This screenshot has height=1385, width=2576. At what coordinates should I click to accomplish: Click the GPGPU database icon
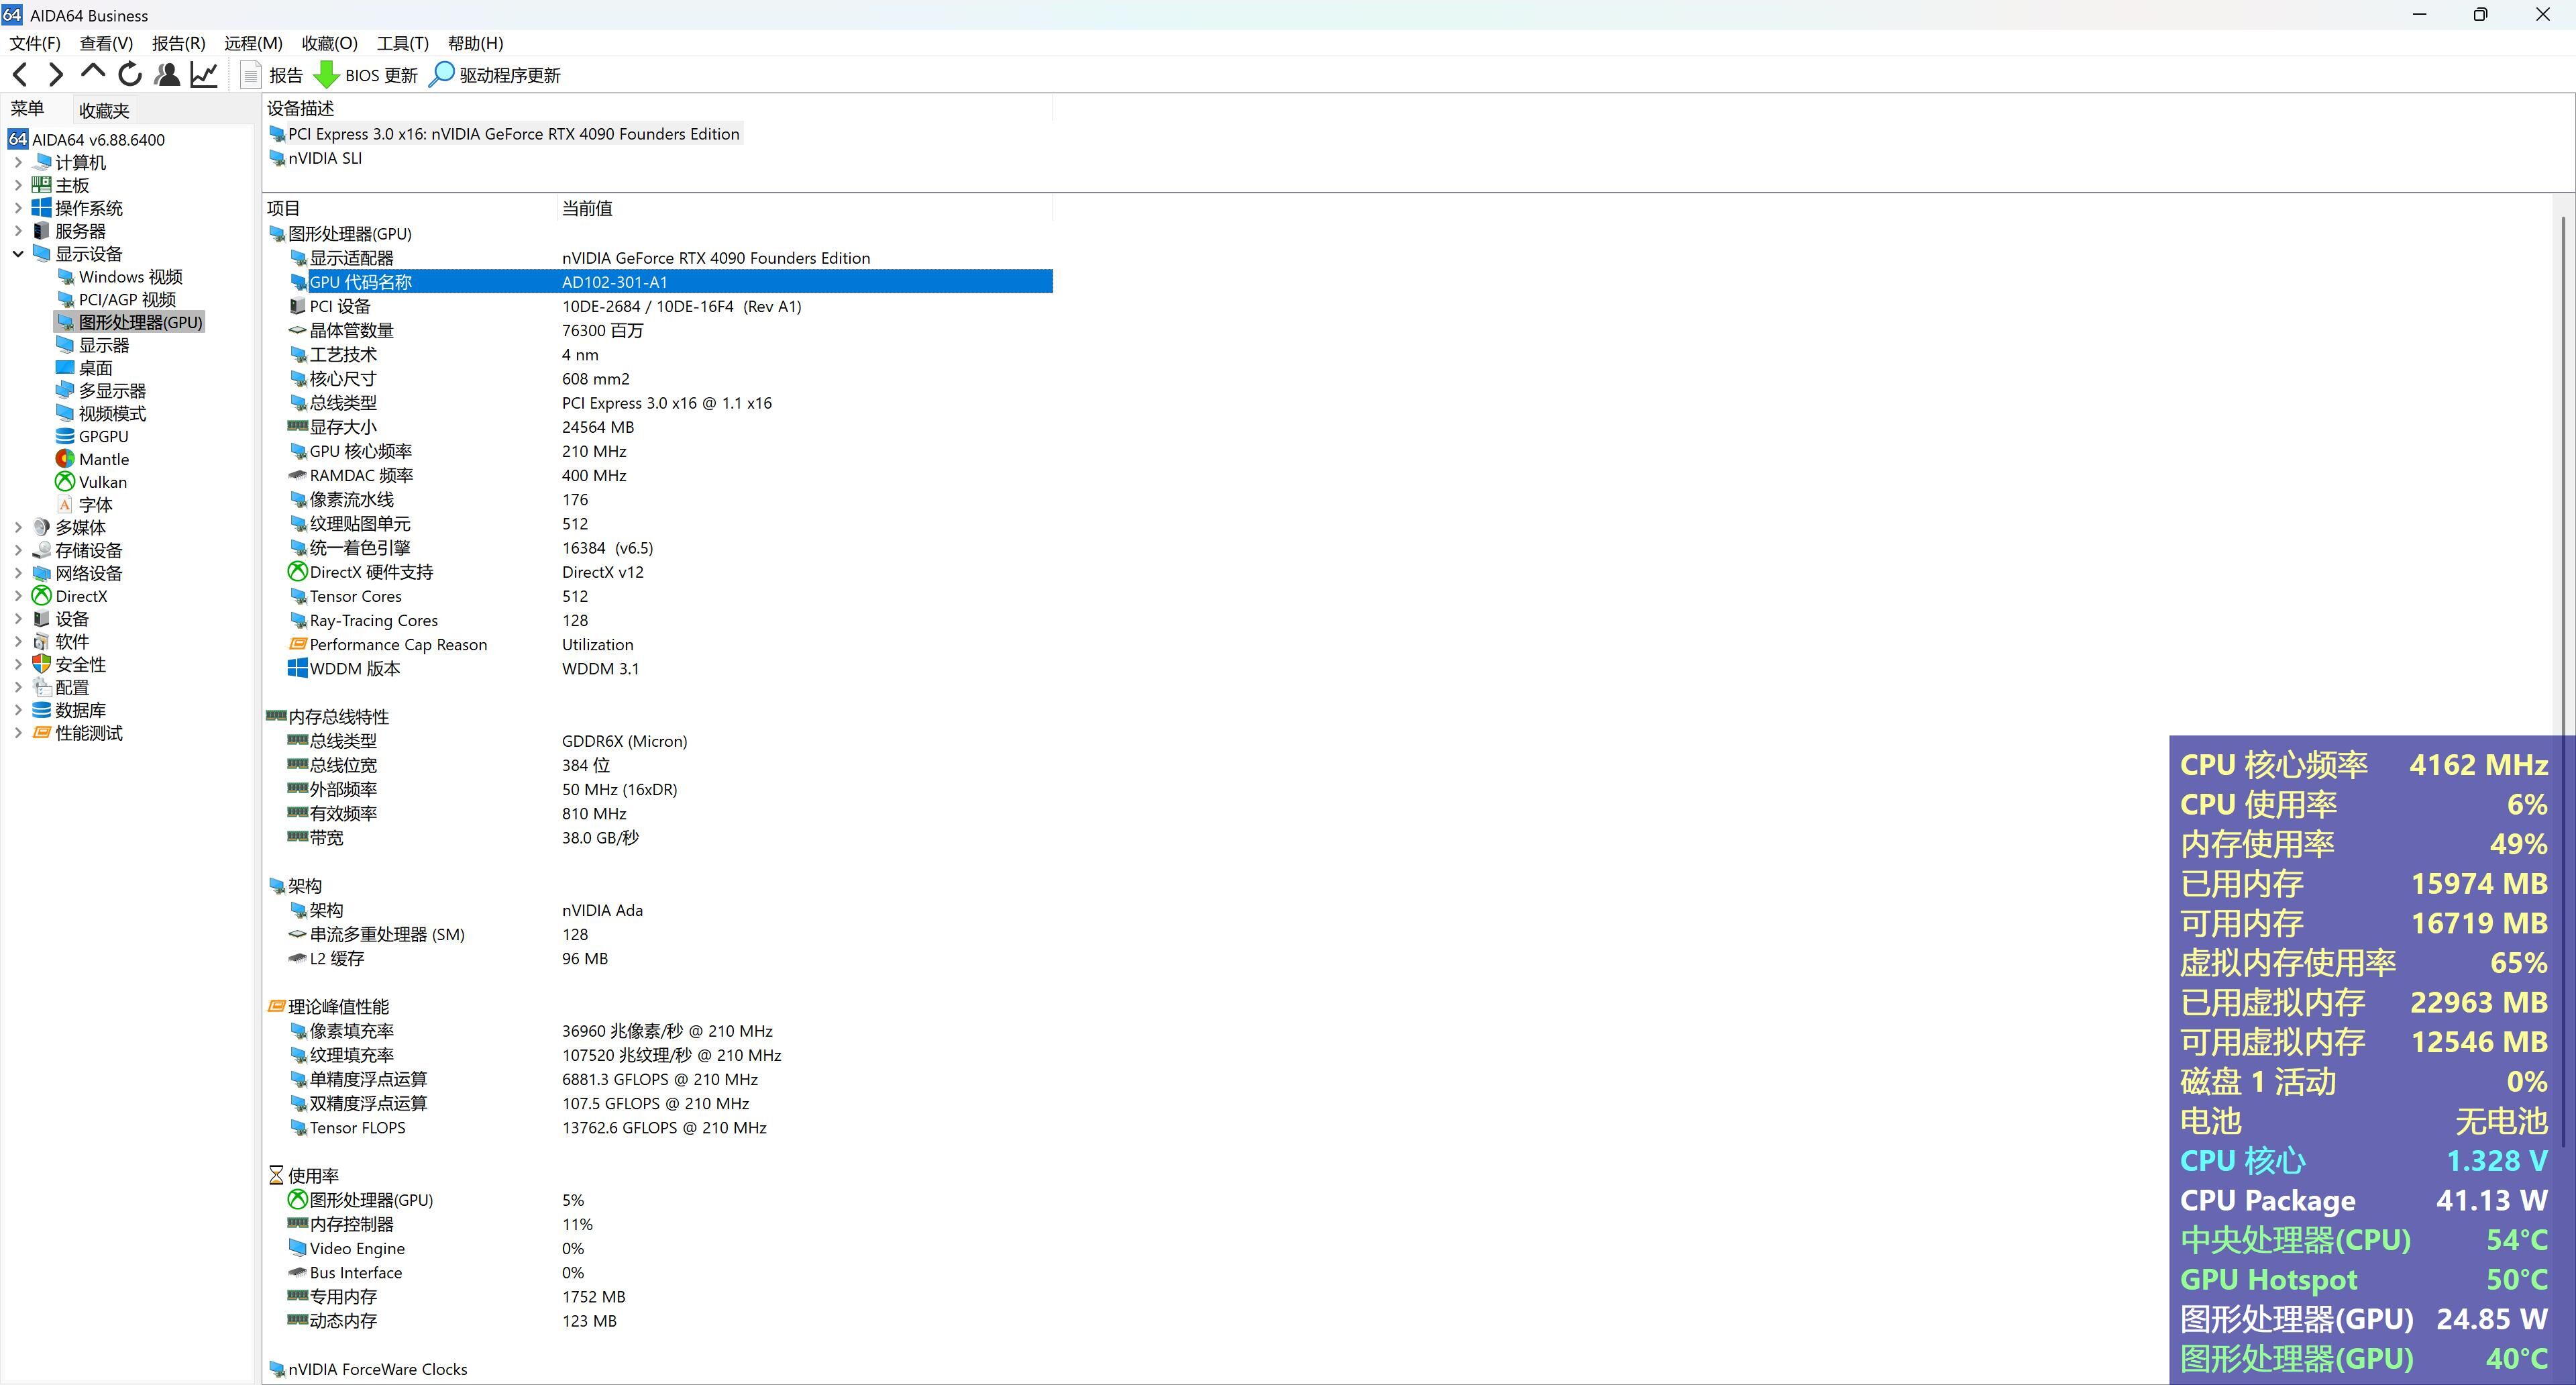tap(65, 436)
